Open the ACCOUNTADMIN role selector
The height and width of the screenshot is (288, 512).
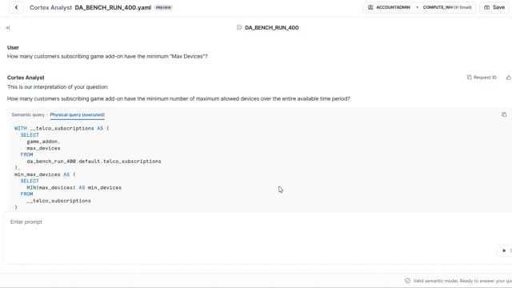[389, 7]
